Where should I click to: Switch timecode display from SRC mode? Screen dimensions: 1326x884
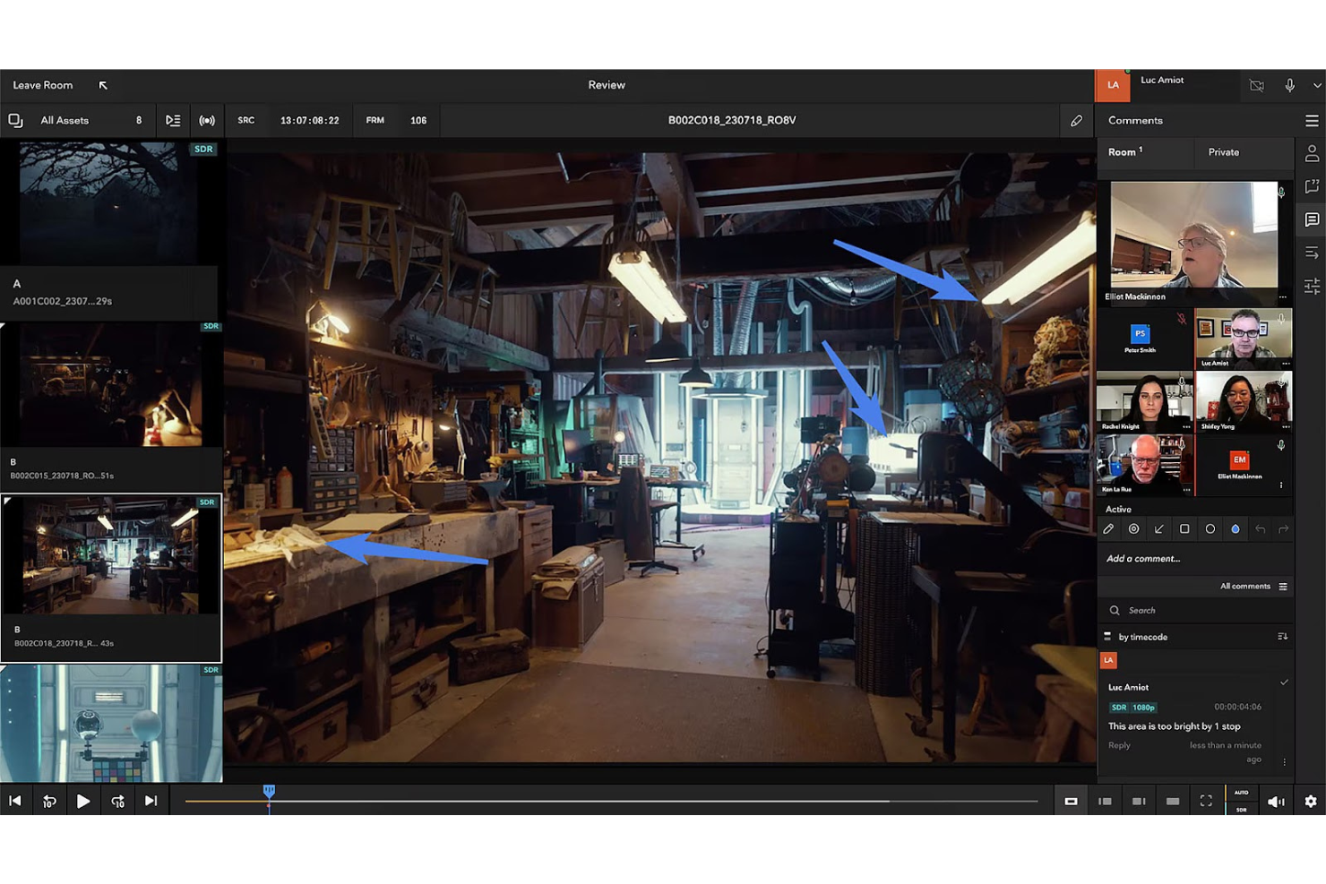pyautogui.click(x=245, y=120)
